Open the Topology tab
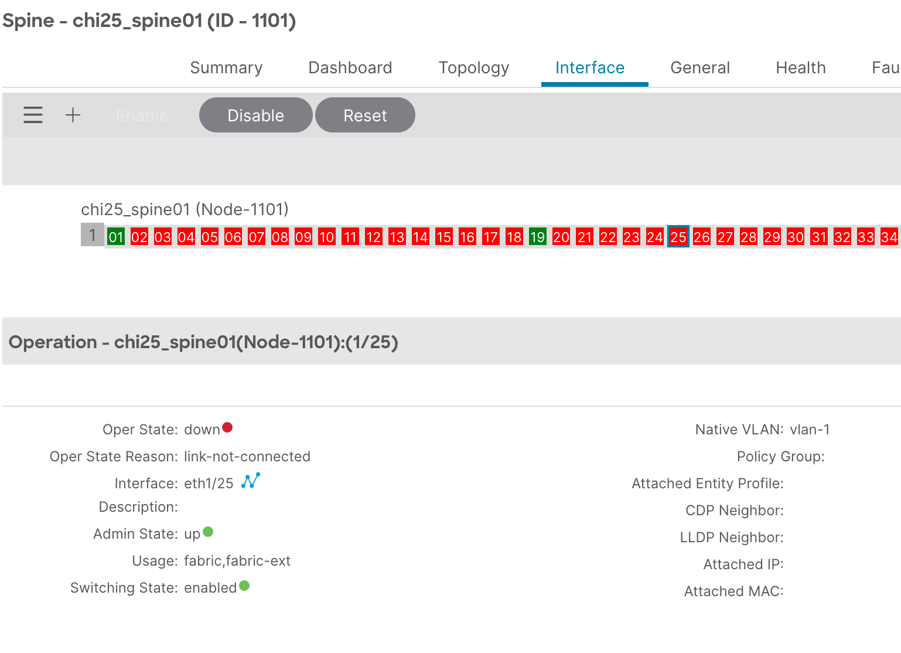This screenshot has height=653, width=901. [473, 67]
